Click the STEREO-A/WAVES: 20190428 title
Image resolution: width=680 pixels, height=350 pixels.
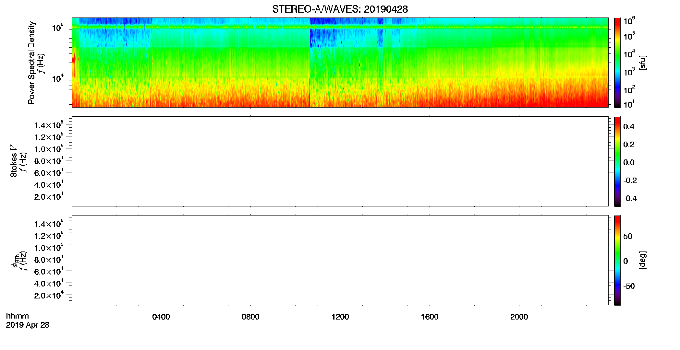tap(340, 9)
